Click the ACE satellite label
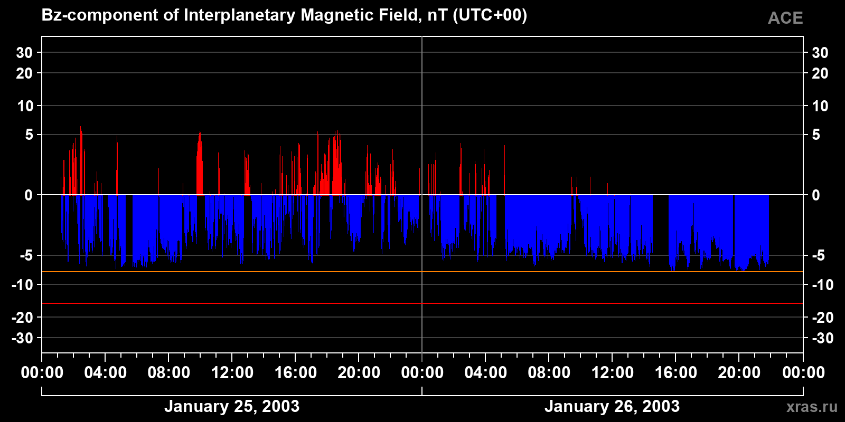The width and height of the screenshot is (845, 422). tap(785, 18)
